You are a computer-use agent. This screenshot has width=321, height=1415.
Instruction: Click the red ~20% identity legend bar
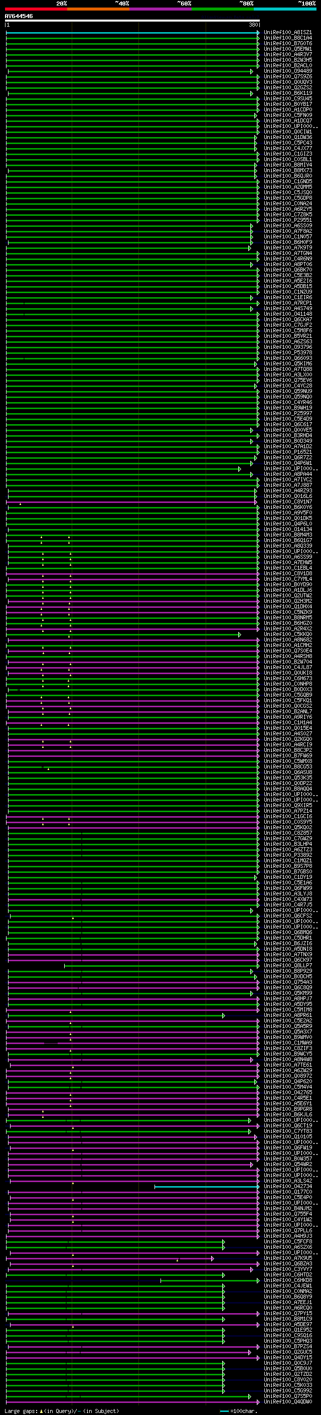(36, 9)
